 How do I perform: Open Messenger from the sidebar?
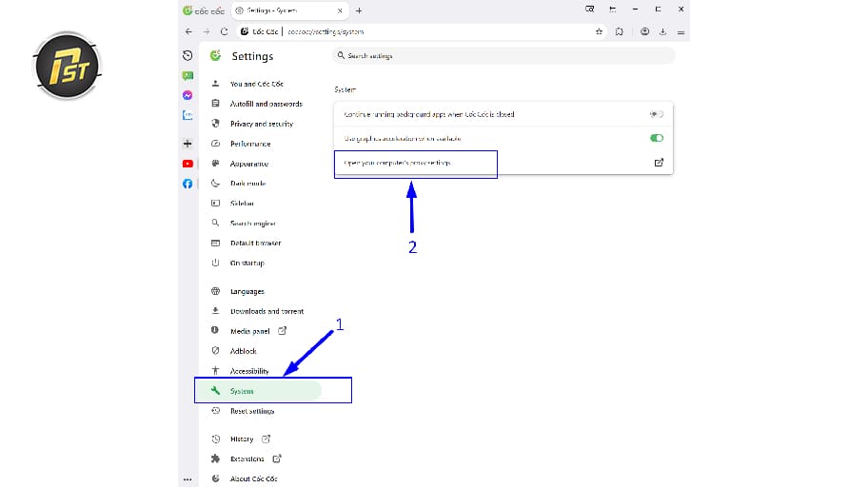tap(187, 95)
